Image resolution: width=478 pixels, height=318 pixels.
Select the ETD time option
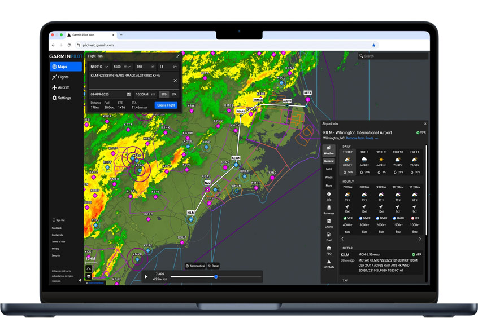click(x=164, y=95)
